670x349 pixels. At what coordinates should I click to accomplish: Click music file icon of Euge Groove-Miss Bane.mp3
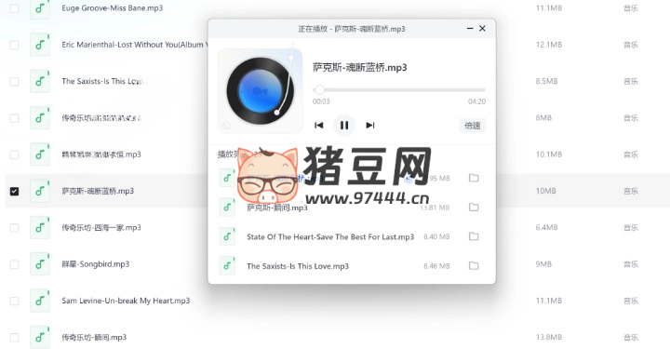click(40, 8)
